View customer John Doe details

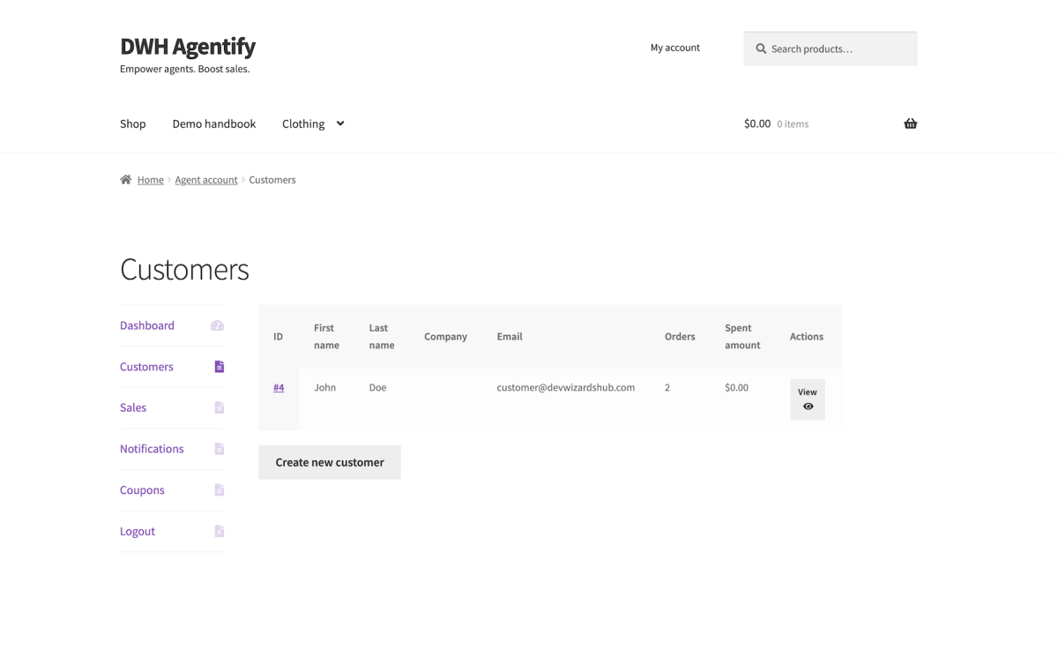pyautogui.click(x=807, y=400)
